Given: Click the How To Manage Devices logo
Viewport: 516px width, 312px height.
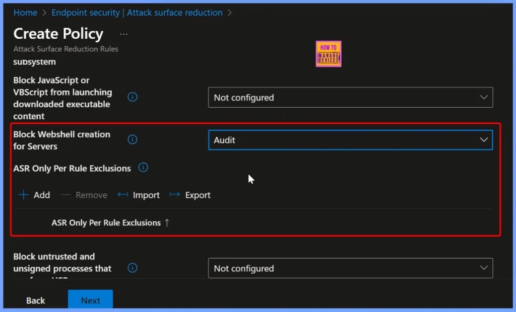Looking at the screenshot, I should 329,54.
